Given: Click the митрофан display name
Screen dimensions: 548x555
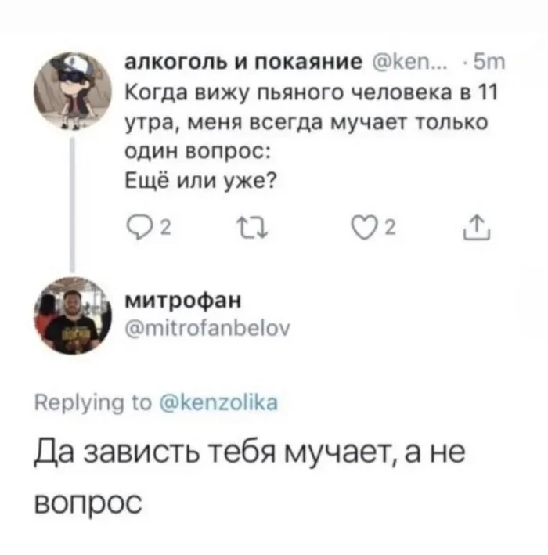Looking at the screenshot, I should (173, 300).
